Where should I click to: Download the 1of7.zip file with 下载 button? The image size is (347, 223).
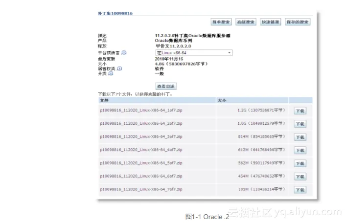click(x=300, y=111)
